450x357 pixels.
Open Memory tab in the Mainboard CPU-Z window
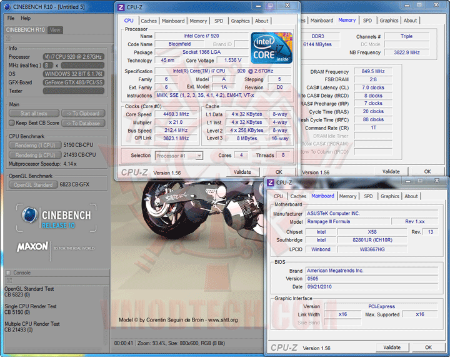click(x=347, y=196)
